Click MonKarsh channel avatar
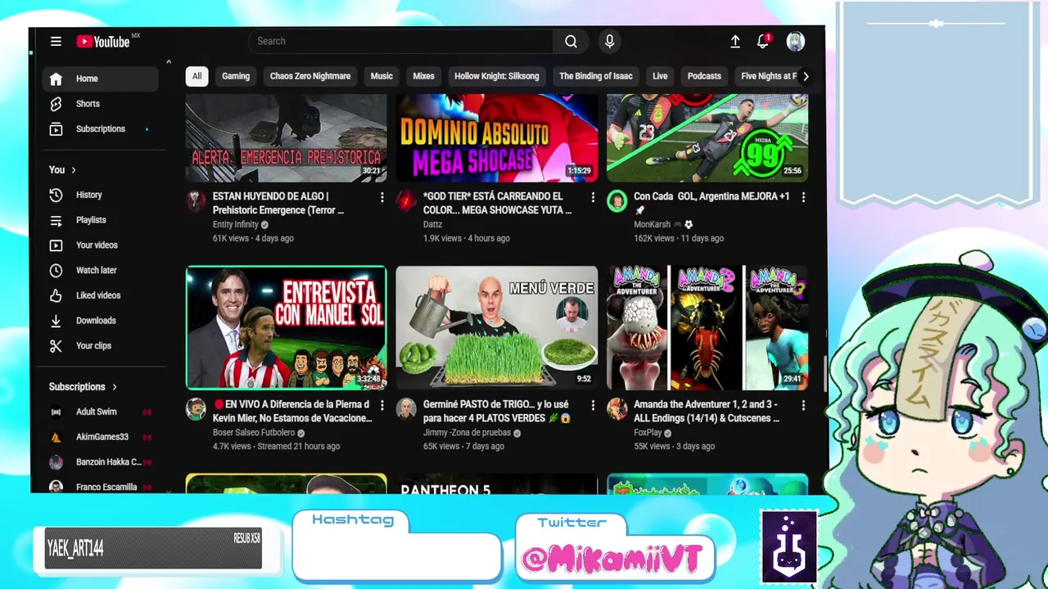 click(x=617, y=201)
